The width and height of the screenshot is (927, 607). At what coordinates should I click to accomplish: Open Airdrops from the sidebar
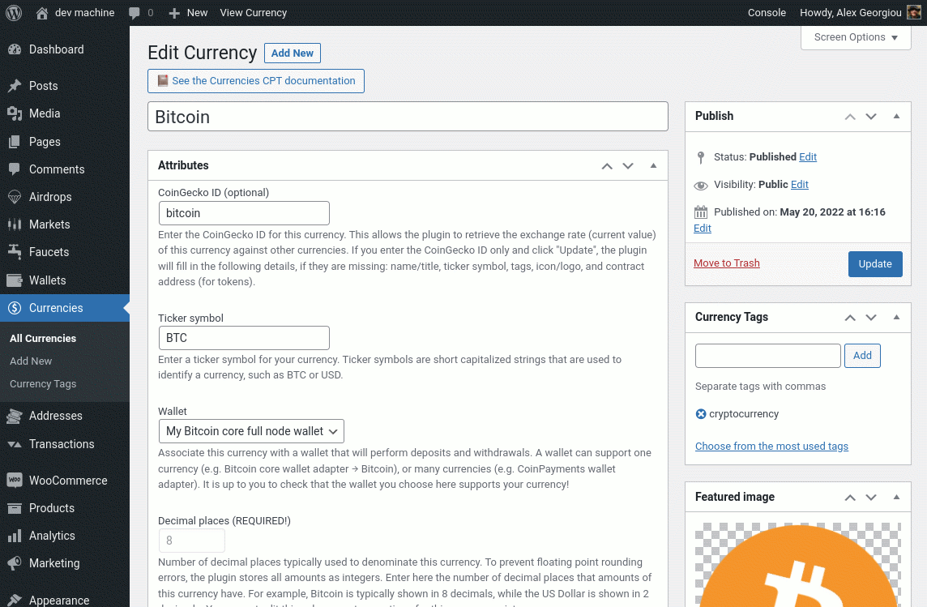[x=50, y=197]
